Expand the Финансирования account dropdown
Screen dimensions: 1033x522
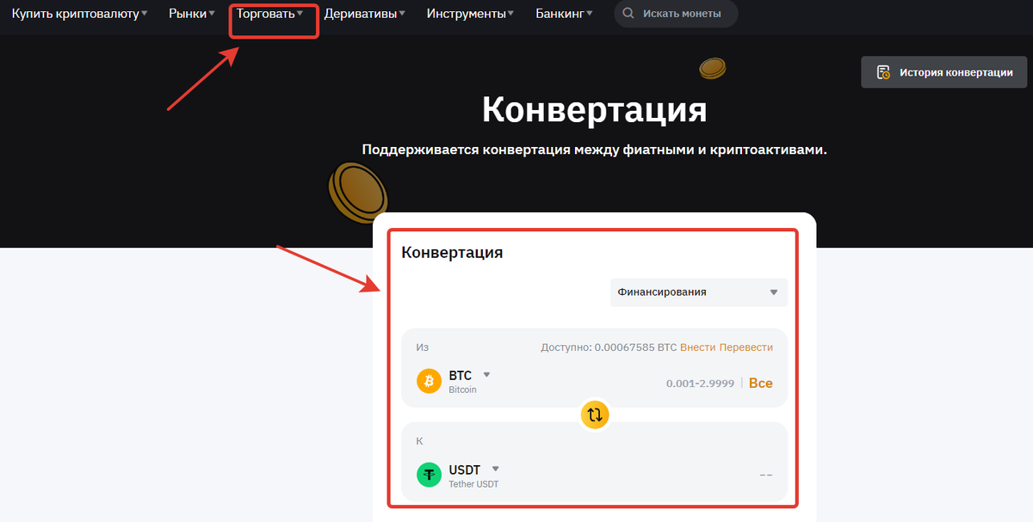699,292
